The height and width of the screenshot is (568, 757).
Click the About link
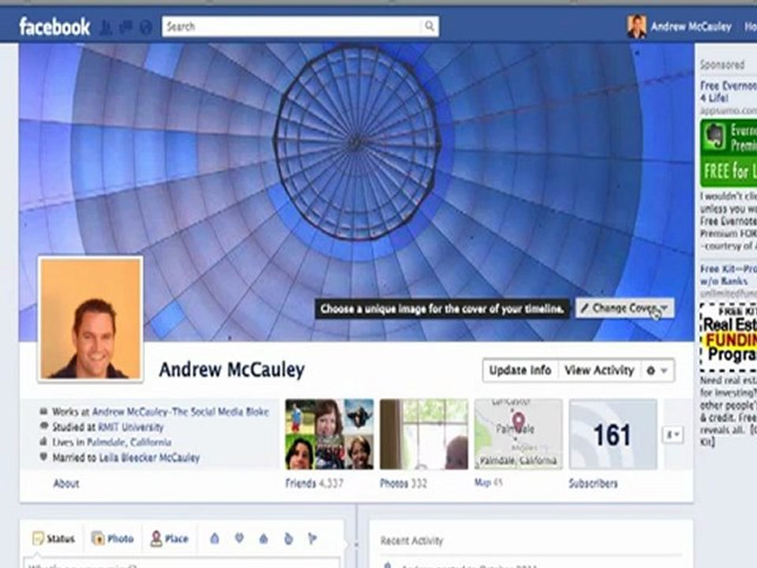[66, 484]
